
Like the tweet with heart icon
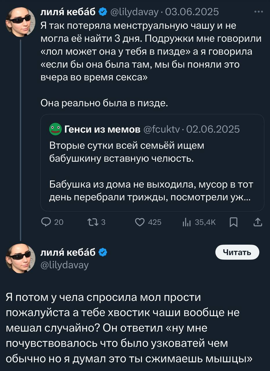tap(140, 222)
